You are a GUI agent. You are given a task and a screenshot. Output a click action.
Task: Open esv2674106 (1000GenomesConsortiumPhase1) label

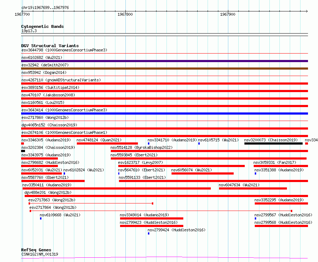pyautogui.click(x=64, y=132)
